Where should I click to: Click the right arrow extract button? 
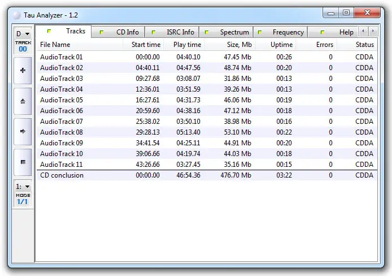(x=23, y=132)
